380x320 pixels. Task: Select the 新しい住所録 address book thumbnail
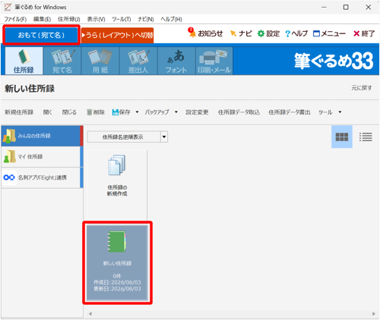(117, 262)
